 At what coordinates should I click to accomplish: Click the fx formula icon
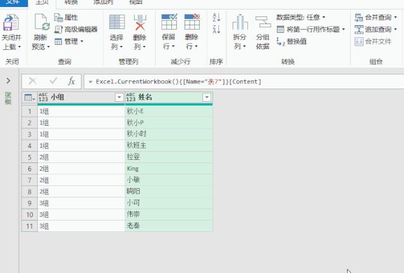(71, 82)
